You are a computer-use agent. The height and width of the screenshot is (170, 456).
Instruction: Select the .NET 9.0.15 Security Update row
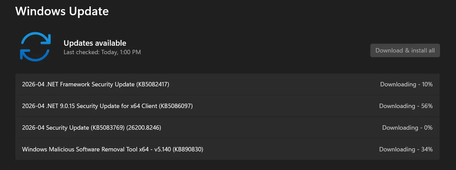pyautogui.click(x=227, y=106)
